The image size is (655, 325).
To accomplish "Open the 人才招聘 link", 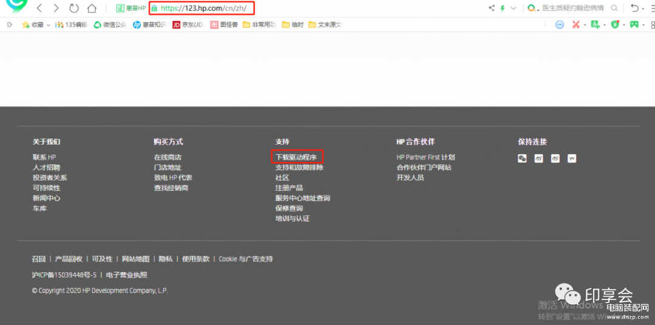I will click(46, 168).
